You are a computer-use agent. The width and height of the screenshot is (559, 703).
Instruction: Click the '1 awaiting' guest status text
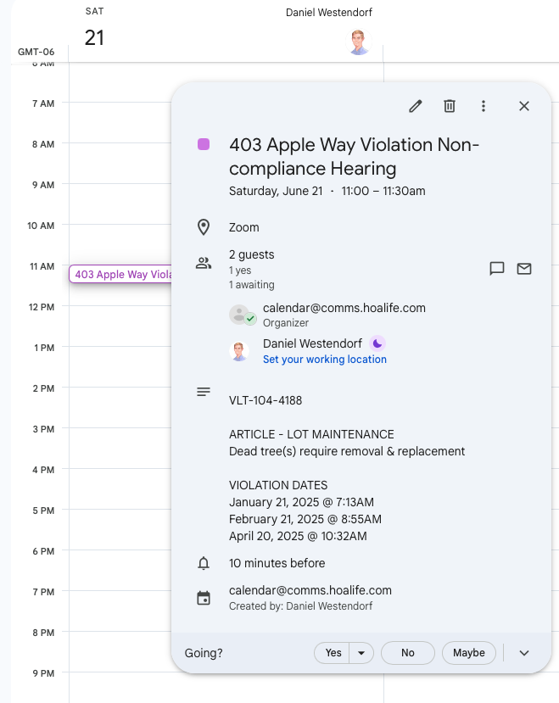click(252, 285)
